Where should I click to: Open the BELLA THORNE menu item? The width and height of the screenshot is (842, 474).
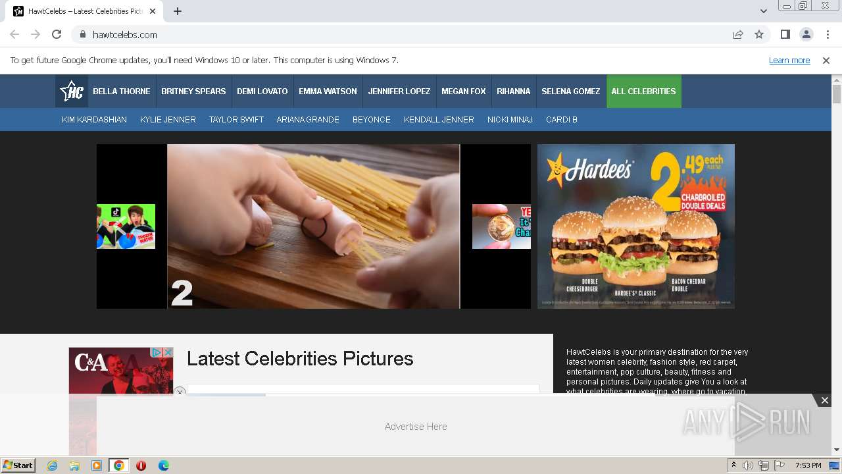tap(122, 92)
